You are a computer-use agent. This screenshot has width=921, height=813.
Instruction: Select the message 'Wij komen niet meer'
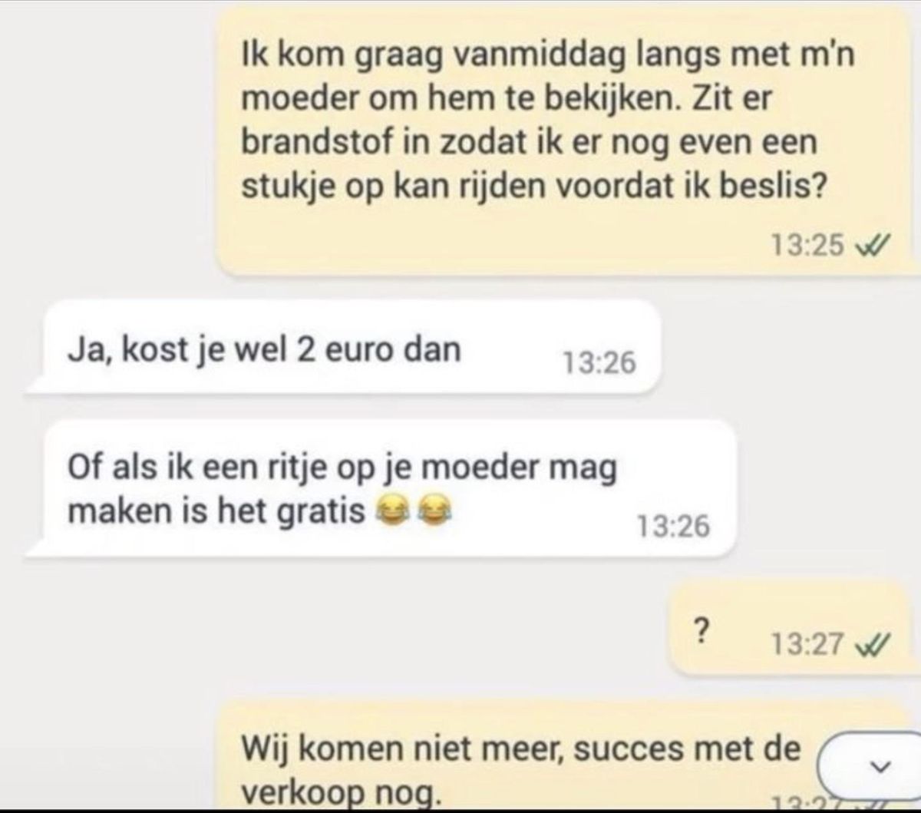pyautogui.click(x=567, y=756)
